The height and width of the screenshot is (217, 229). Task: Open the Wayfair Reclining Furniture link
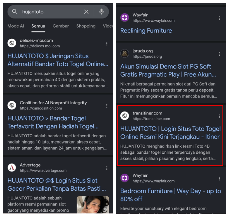coord(146,31)
